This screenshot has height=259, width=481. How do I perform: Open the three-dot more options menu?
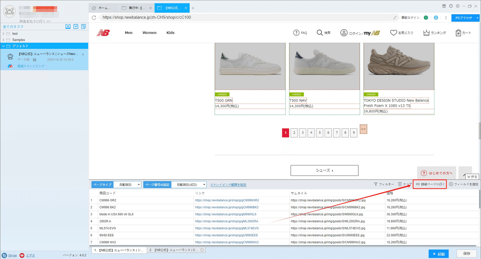pos(446,18)
